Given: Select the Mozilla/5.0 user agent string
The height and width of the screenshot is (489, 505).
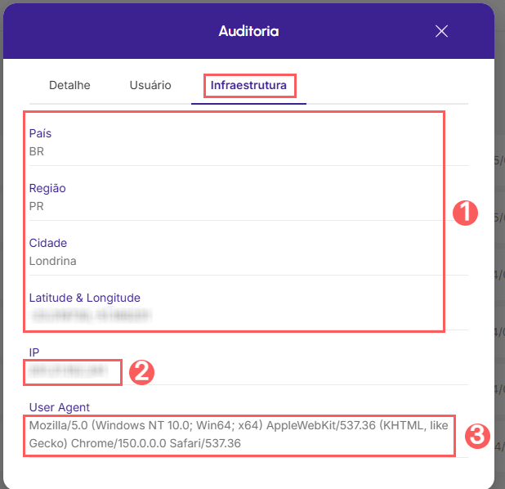Looking at the screenshot, I should pyautogui.click(x=239, y=434).
